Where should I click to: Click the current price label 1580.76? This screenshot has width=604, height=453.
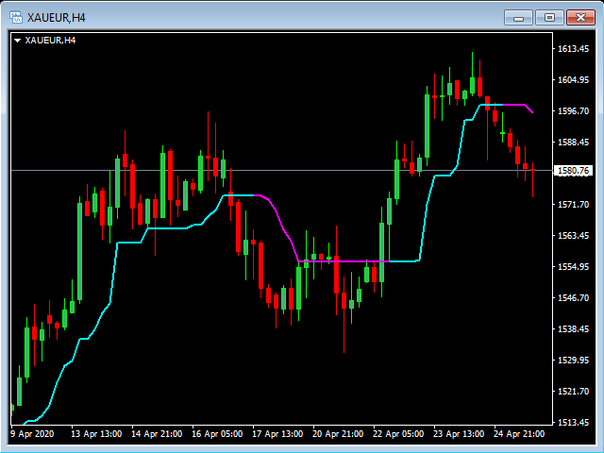point(573,171)
